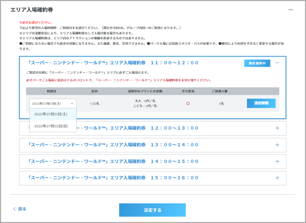
Task: Click the ご利用人数 column header
Action: point(220,91)
